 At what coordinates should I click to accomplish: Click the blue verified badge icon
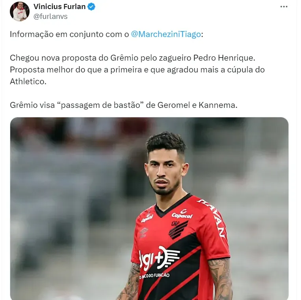pyautogui.click(x=91, y=7)
